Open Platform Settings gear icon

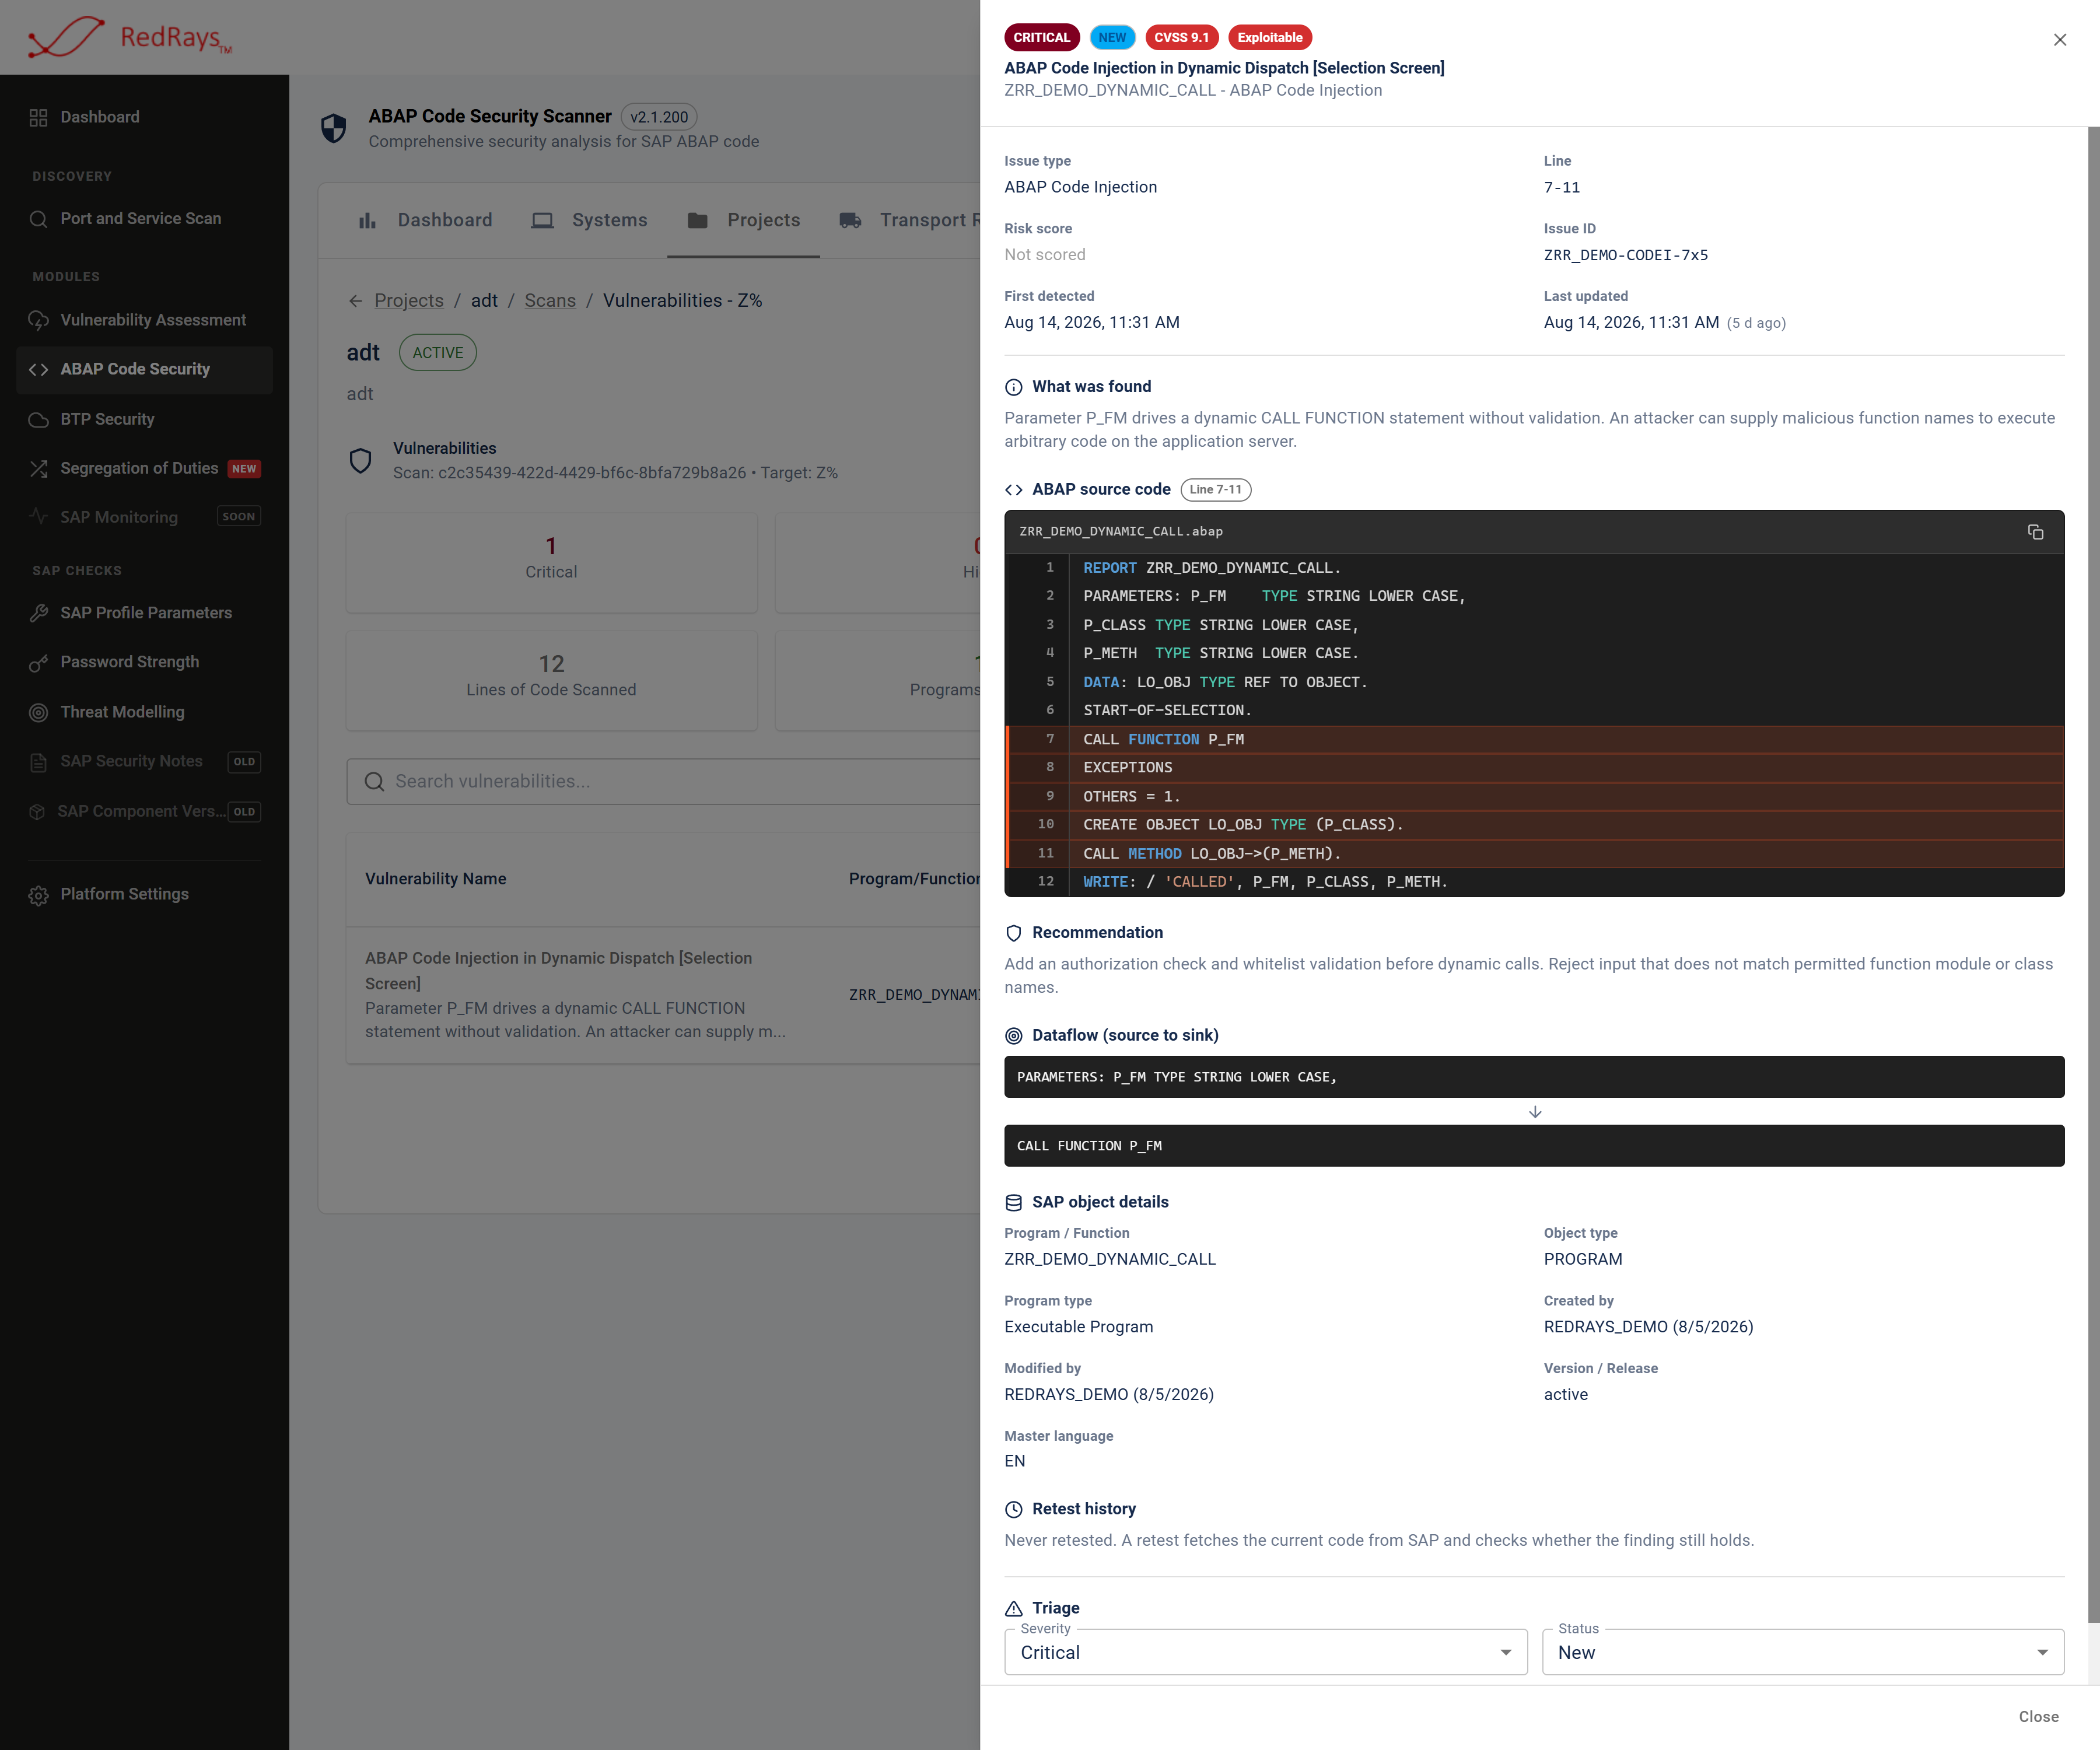coord(38,895)
